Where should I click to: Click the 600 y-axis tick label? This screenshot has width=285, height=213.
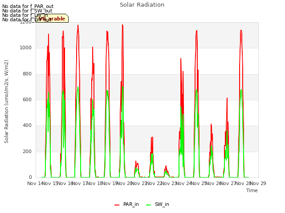(x=27, y=99)
